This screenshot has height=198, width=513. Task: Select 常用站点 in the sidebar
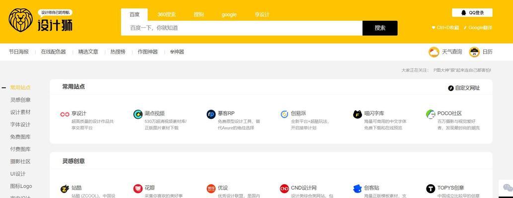click(20, 88)
